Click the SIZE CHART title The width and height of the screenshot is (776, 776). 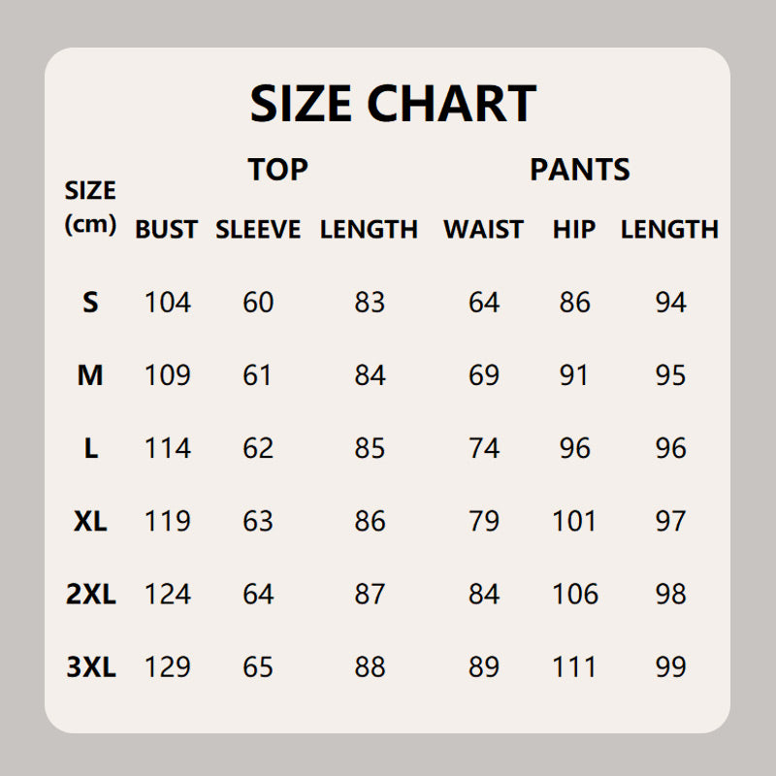click(x=393, y=104)
